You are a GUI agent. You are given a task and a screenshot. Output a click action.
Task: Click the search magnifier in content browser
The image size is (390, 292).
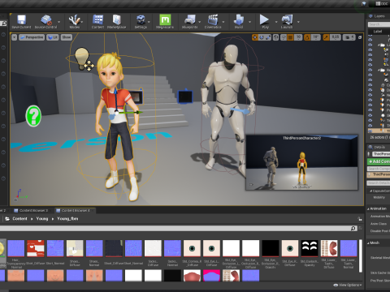coord(353,229)
